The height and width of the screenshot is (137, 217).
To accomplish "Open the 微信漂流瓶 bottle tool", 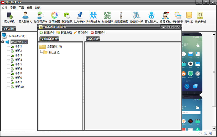I will click(x=121, y=17).
